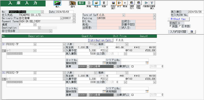
Task: Check 出庫済FLG box for line 001
Action: point(132,66)
